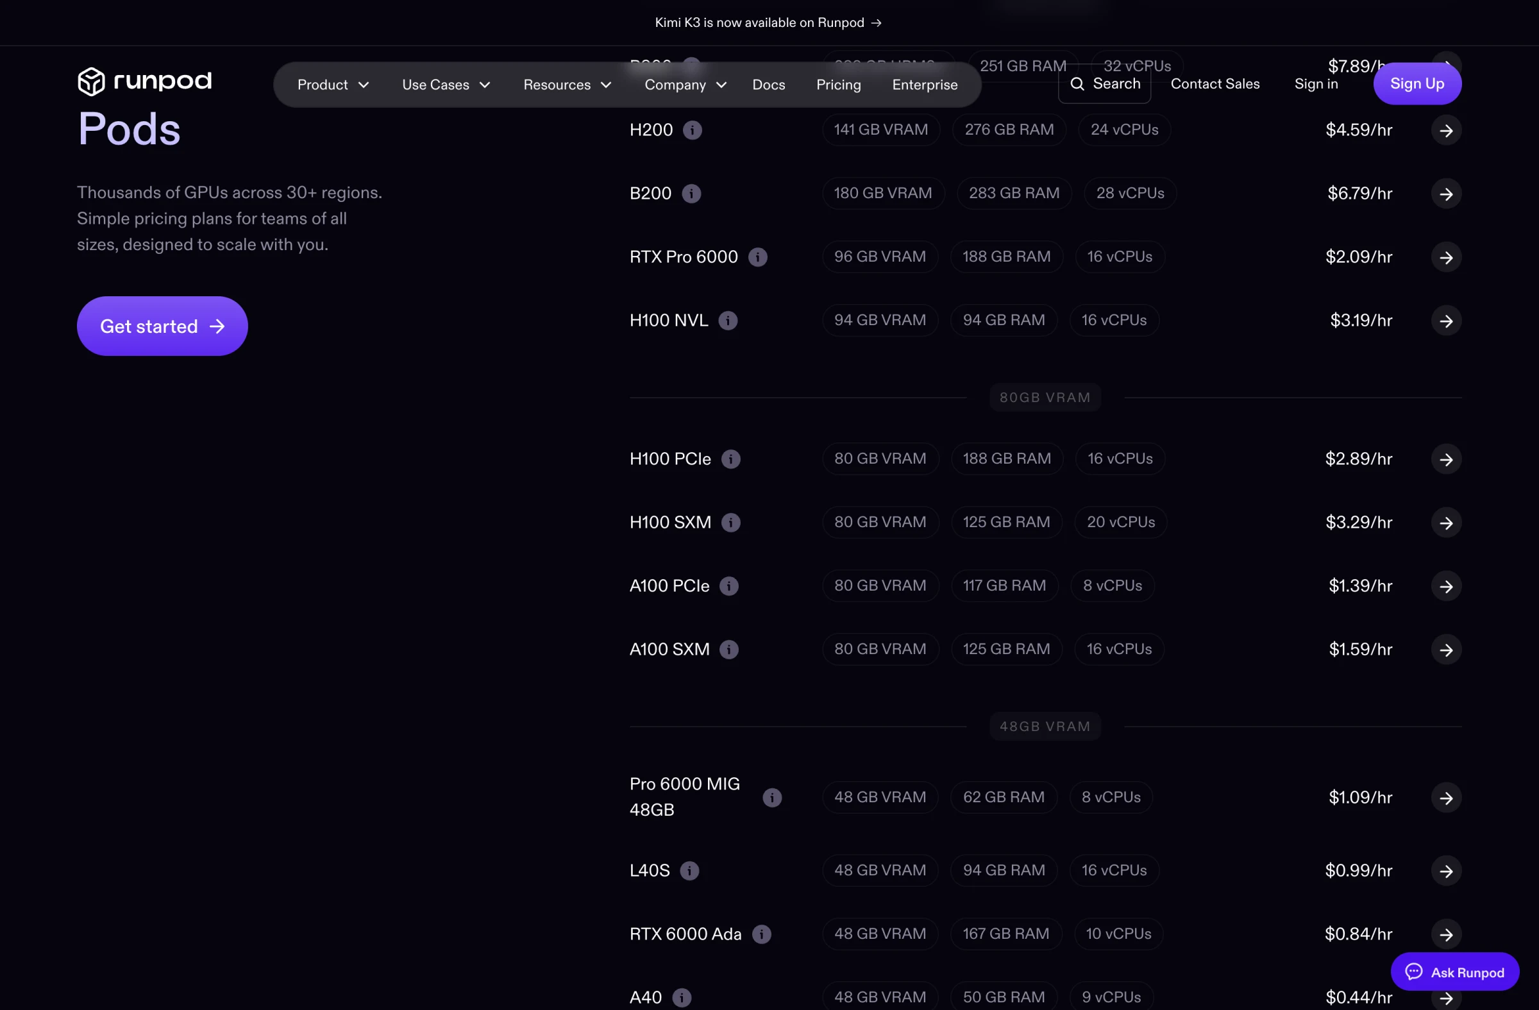Open the Ask Runpod chat widget
The image size is (1539, 1010).
(x=1454, y=972)
